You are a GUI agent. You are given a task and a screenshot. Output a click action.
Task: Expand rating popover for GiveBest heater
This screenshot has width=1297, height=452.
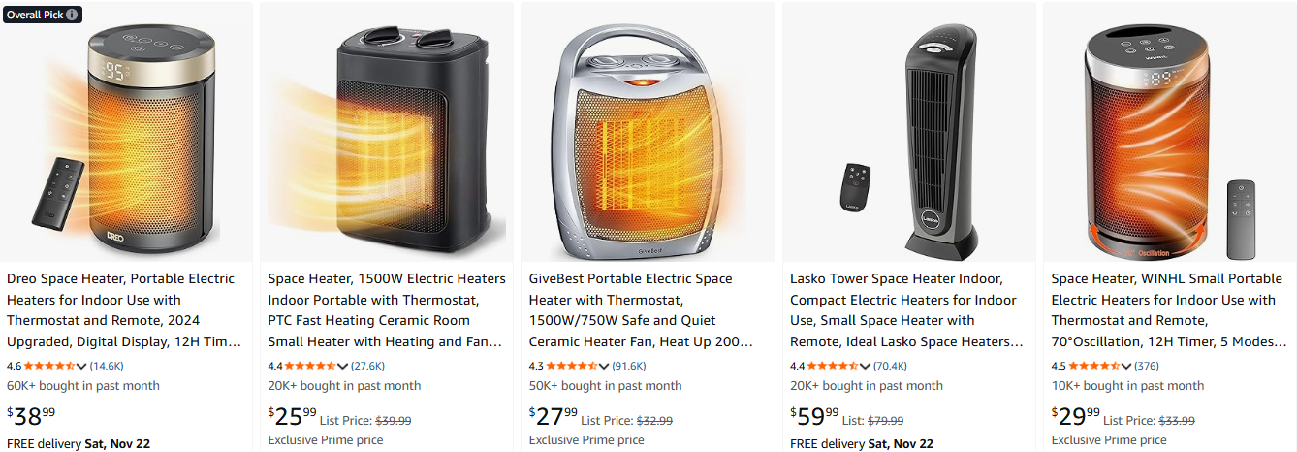[x=604, y=367]
